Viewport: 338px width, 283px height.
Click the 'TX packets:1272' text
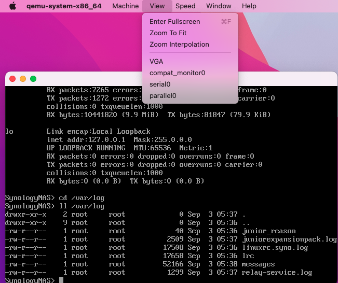(77, 98)
